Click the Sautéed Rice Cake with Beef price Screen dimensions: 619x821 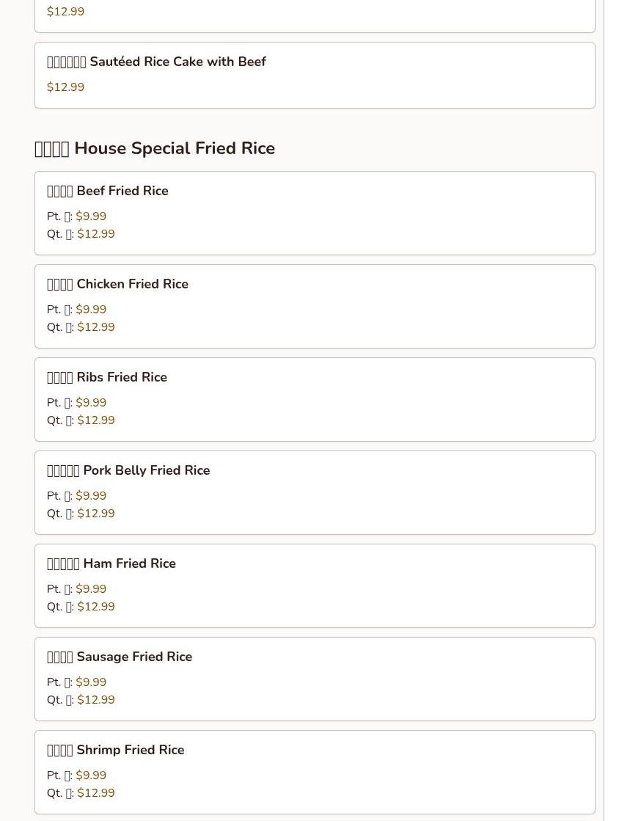click(65, 87)
